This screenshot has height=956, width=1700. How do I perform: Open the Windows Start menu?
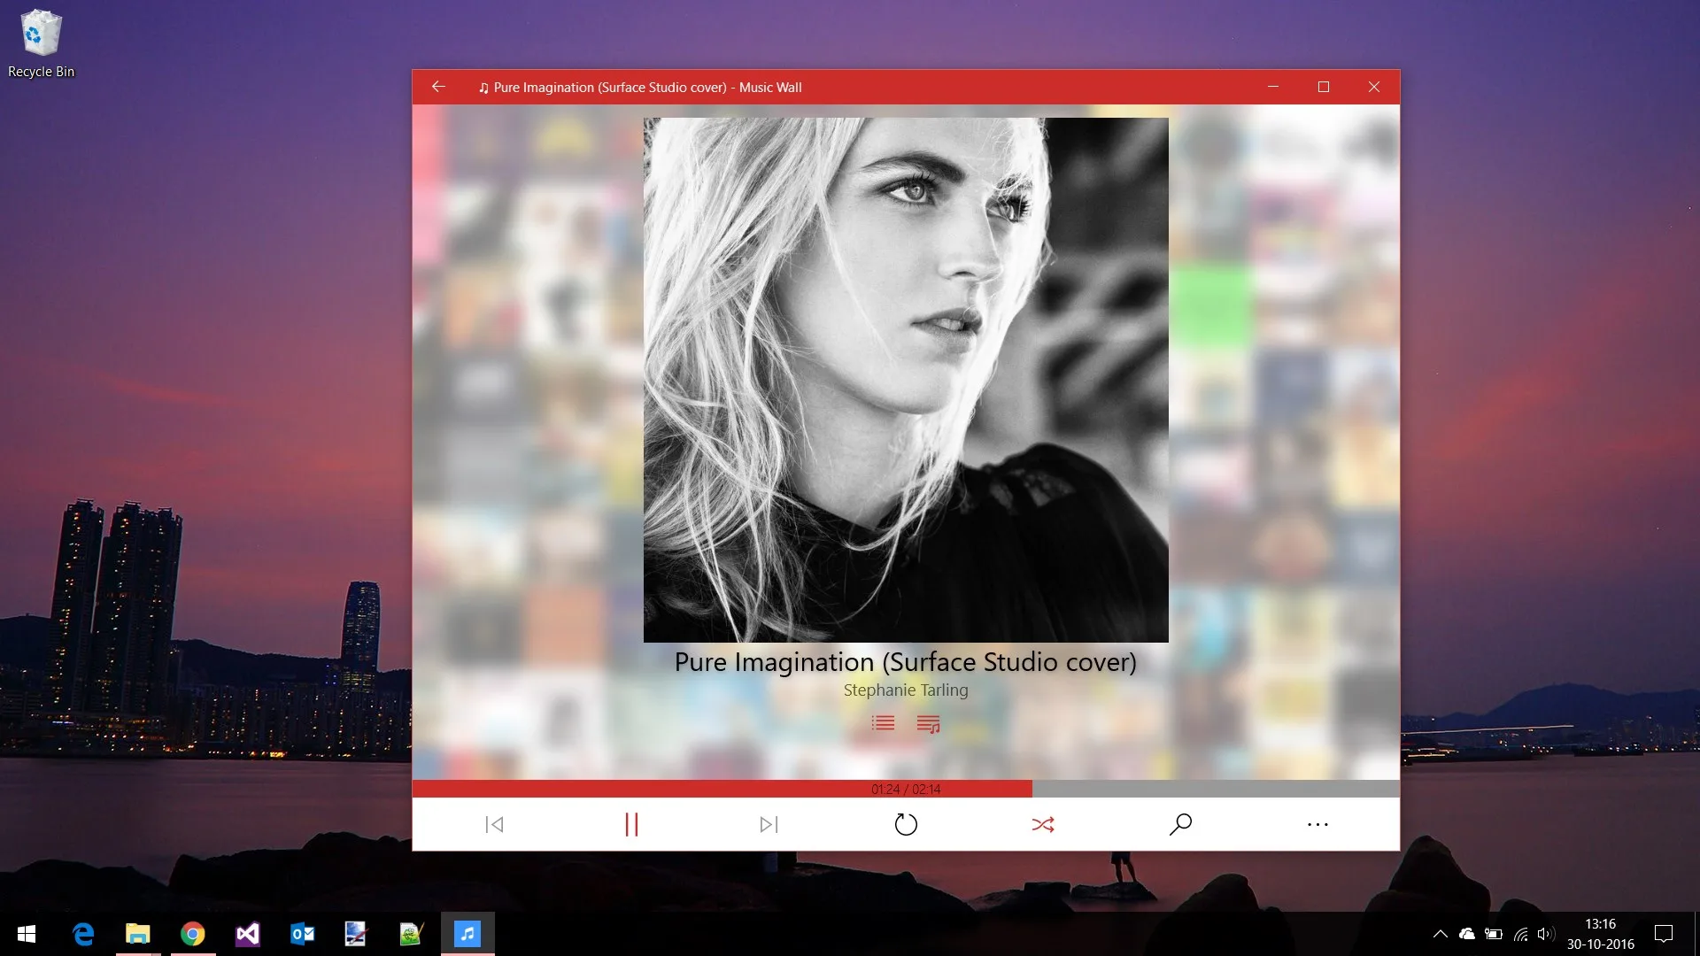coord(27,934)
